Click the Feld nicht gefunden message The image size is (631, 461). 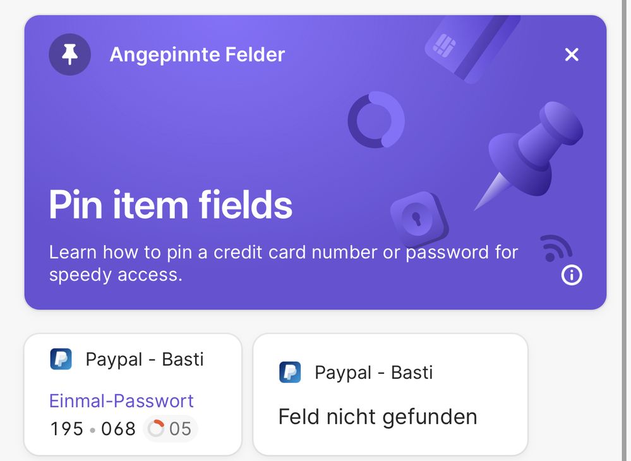[x=378, y=417]
